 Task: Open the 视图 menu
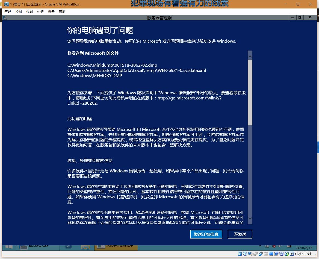(x=29, y=11)
